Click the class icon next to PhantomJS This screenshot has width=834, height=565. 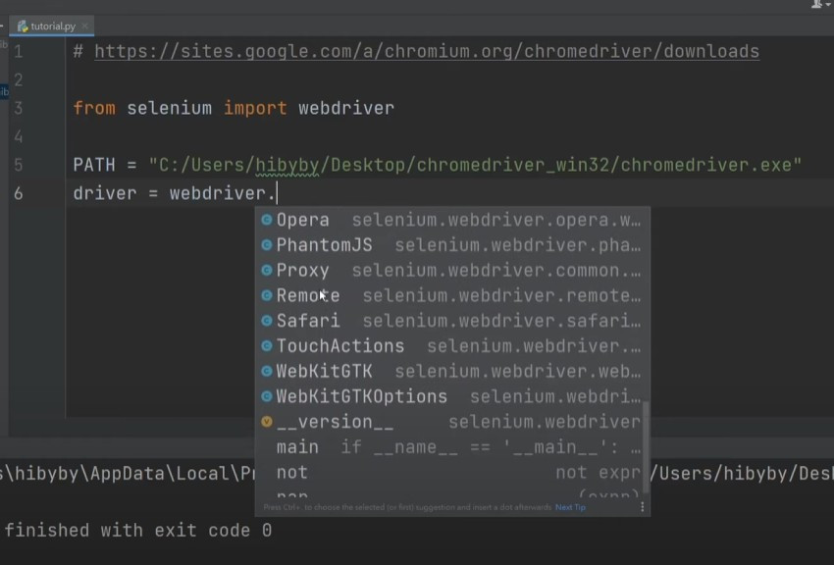coord(267,244)
